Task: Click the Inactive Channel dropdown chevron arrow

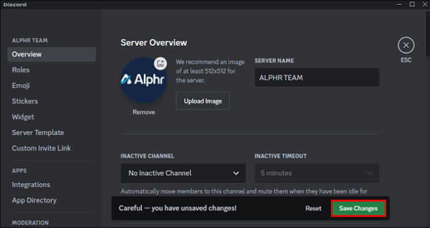Action: point(236,173)
